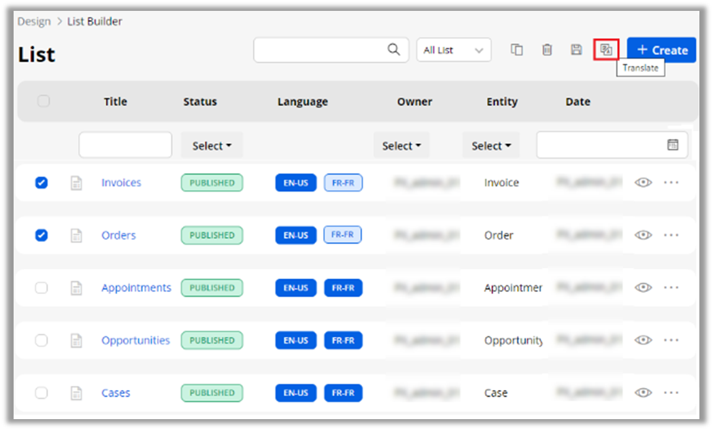
Task: Click the save floppy disk icon
Action: 576,50
